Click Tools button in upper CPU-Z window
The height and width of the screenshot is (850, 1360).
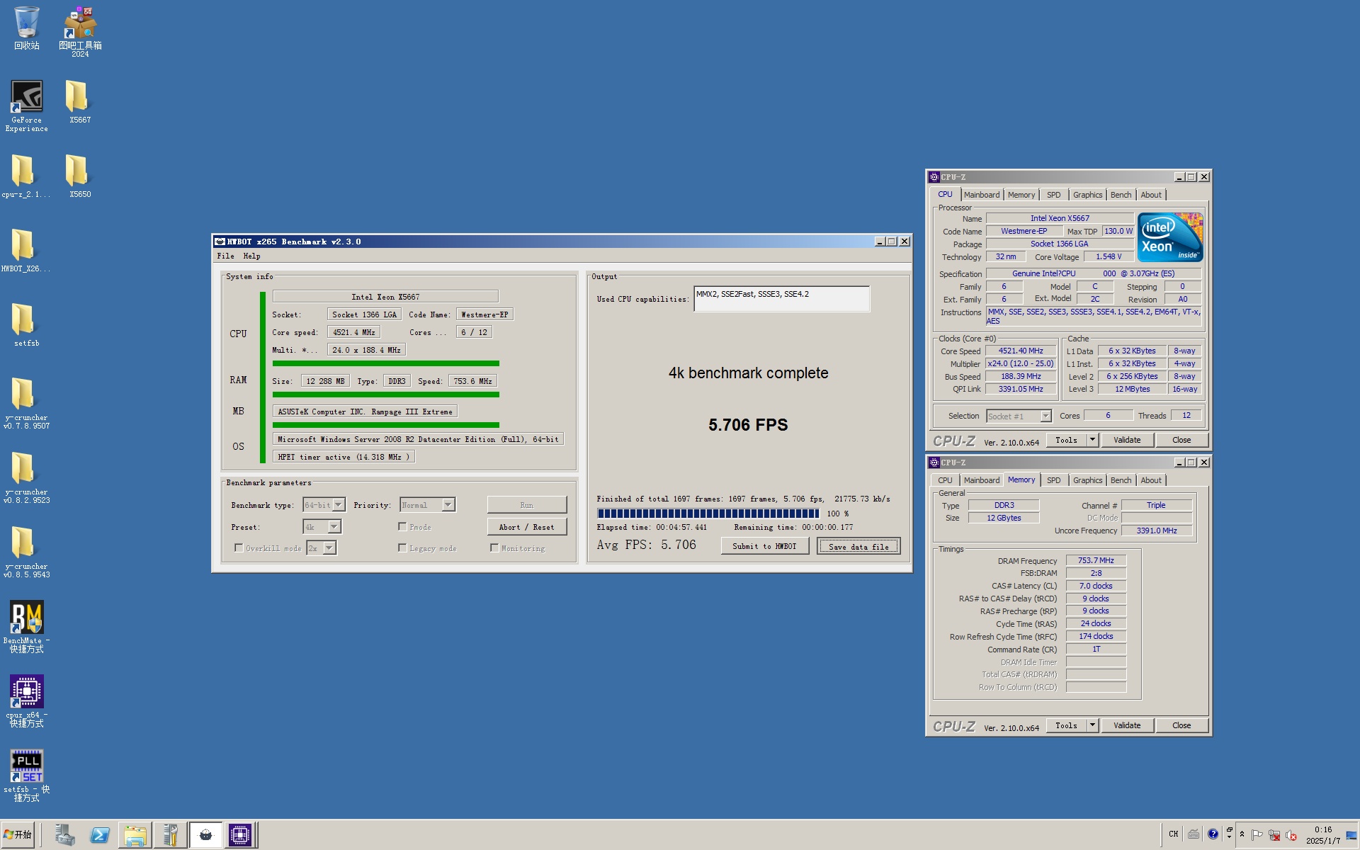tap(1066, 440)
